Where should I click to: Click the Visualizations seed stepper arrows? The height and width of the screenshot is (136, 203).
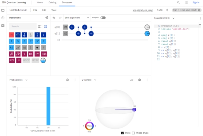click(x=167, y=10)
